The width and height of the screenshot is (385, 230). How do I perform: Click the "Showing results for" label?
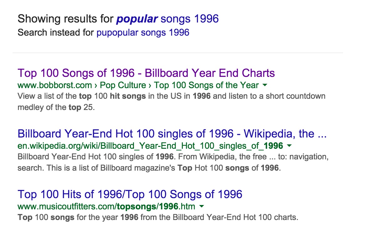tap(65, 19)
